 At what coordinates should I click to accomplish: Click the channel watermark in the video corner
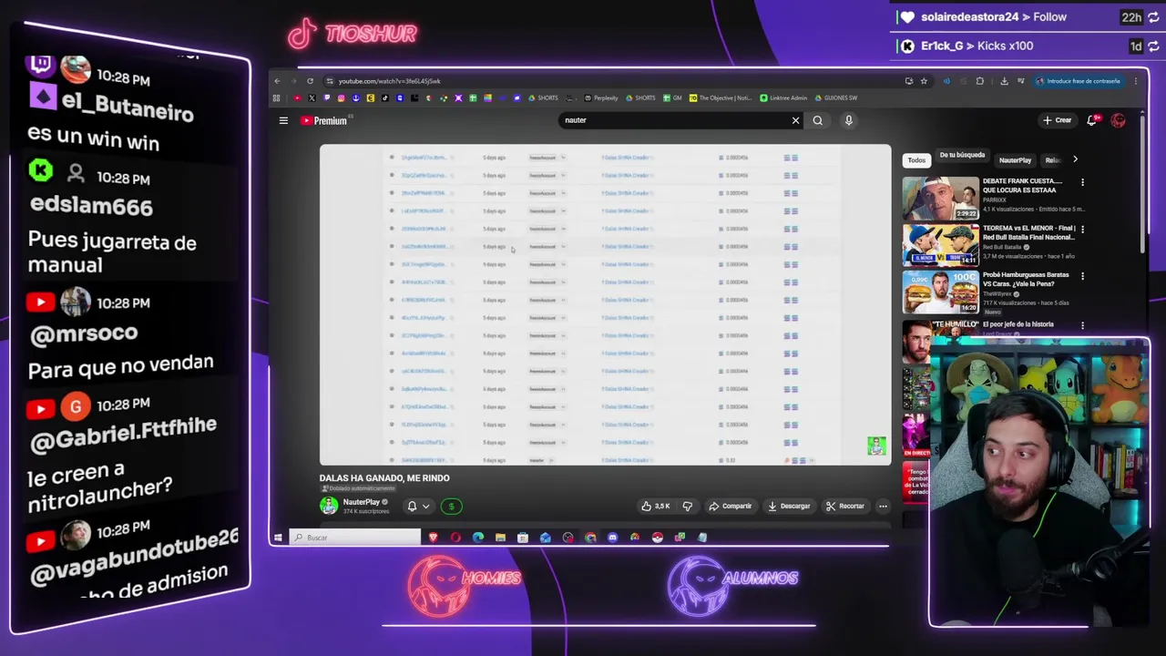pos(876,446)
